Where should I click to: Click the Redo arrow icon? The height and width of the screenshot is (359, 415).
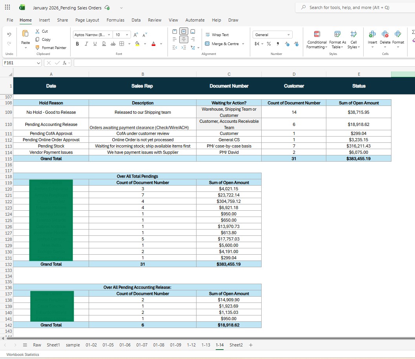[9, 44]
